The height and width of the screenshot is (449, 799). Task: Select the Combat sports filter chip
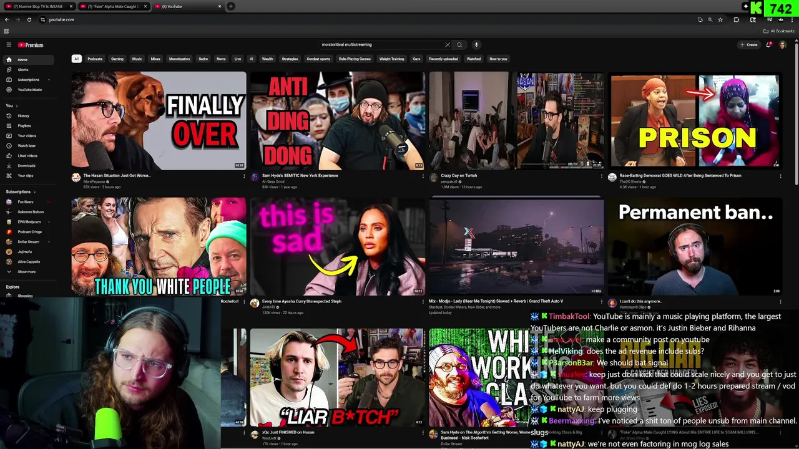click(x=318, y=59)
